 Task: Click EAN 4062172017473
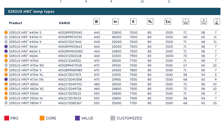(69, 75)
